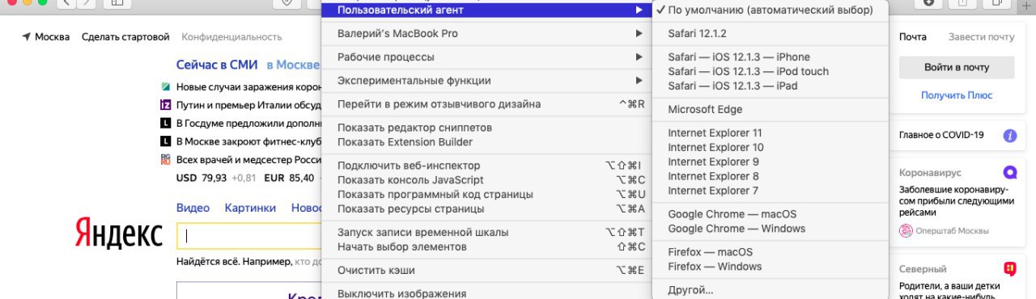Image resolution: width=1036 pixels, height=299 pixels.
Task: Open the Почта link
Action: tap(913, 37)
